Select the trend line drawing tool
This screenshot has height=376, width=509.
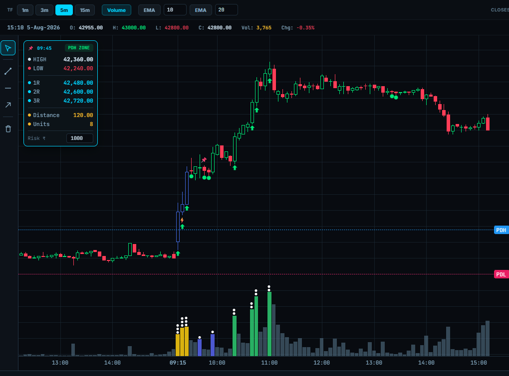pos(8,71)
